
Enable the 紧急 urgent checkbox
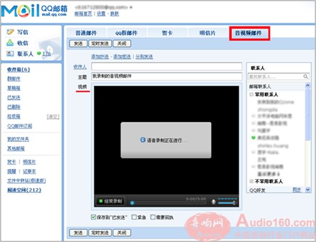[134, 217]
